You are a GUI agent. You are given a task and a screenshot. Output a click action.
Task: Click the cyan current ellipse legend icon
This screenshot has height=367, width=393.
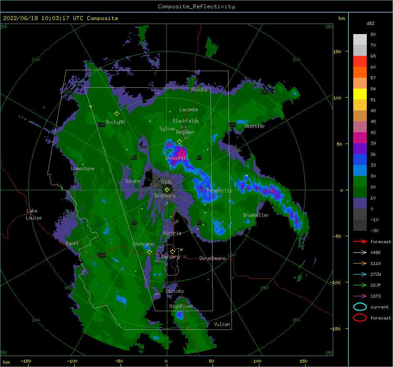coord(360,307)
